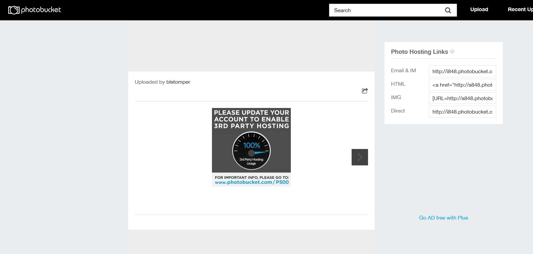Open the Photo Hosting Links help icon
This screenshot has width=533, height=254.
click(452, 52)
